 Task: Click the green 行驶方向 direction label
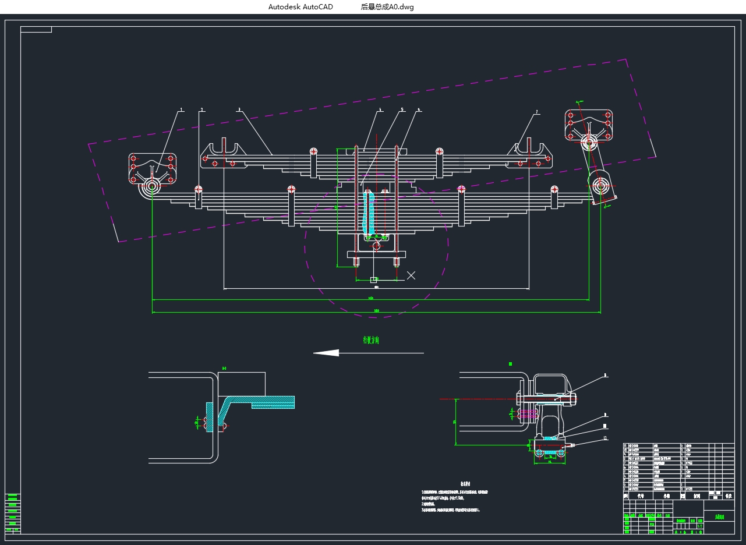tap(371, 340)
